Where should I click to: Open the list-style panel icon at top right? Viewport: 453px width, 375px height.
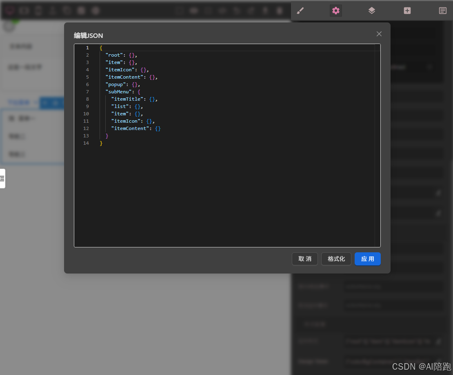[x=443, y=11]
